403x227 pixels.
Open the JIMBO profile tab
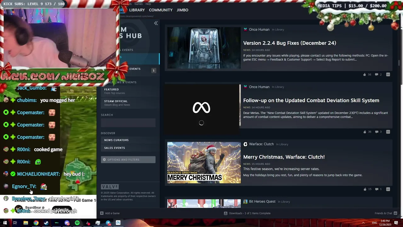point(183,10)
